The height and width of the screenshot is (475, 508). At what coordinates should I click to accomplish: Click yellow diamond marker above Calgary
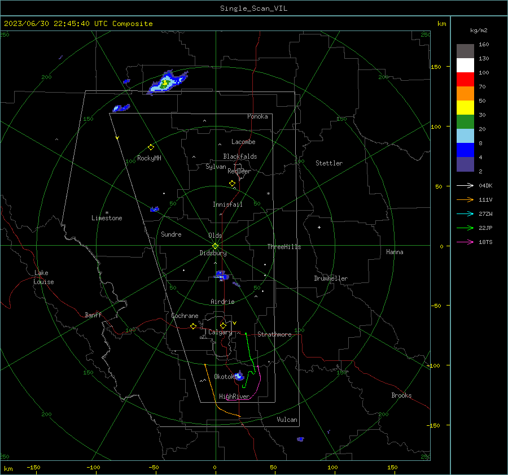223,325
